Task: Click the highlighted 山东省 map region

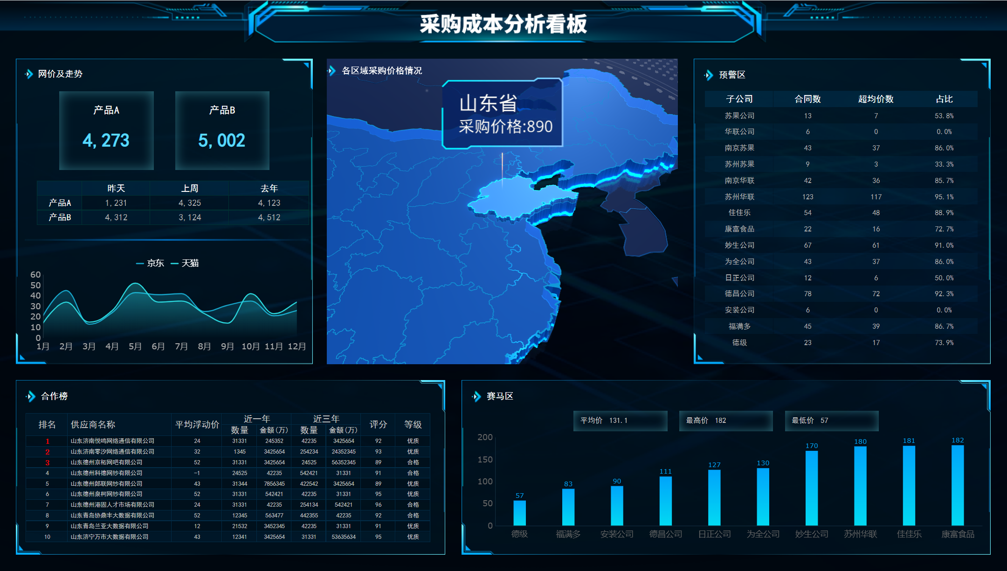Action: (x=513, y=200)
